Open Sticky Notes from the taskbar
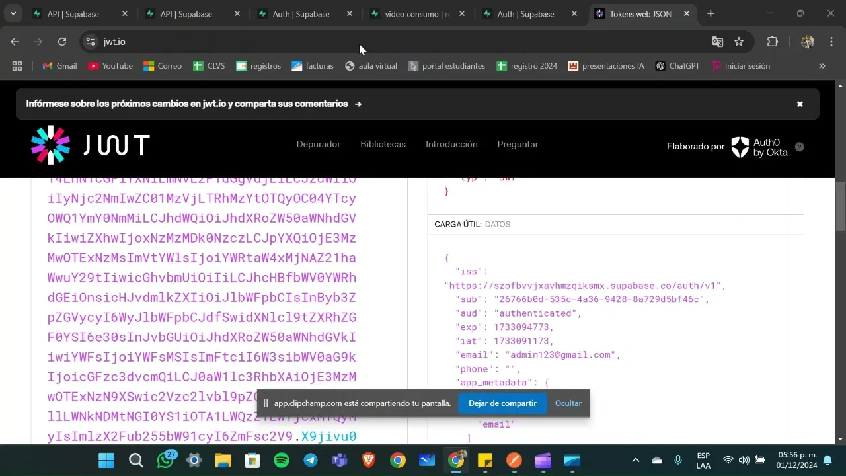The height and width of the screenshot is (476, 846). (x=485, y=460)
